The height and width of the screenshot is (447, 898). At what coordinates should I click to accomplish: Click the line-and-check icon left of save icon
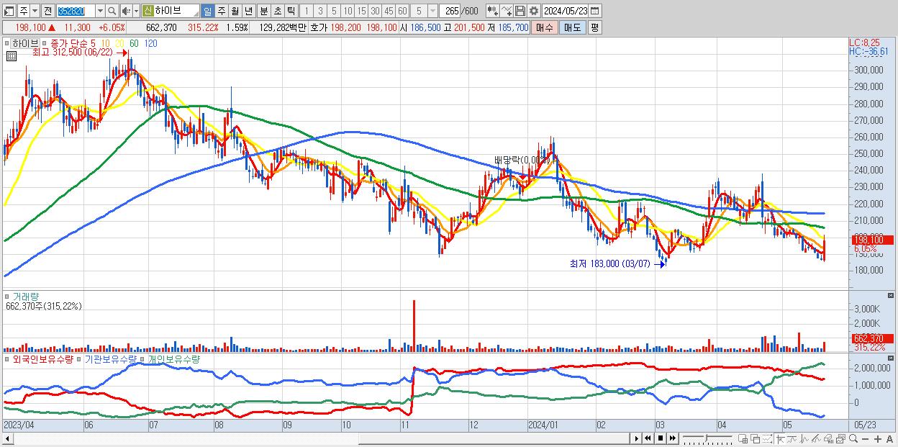click(x=506, y=11)
